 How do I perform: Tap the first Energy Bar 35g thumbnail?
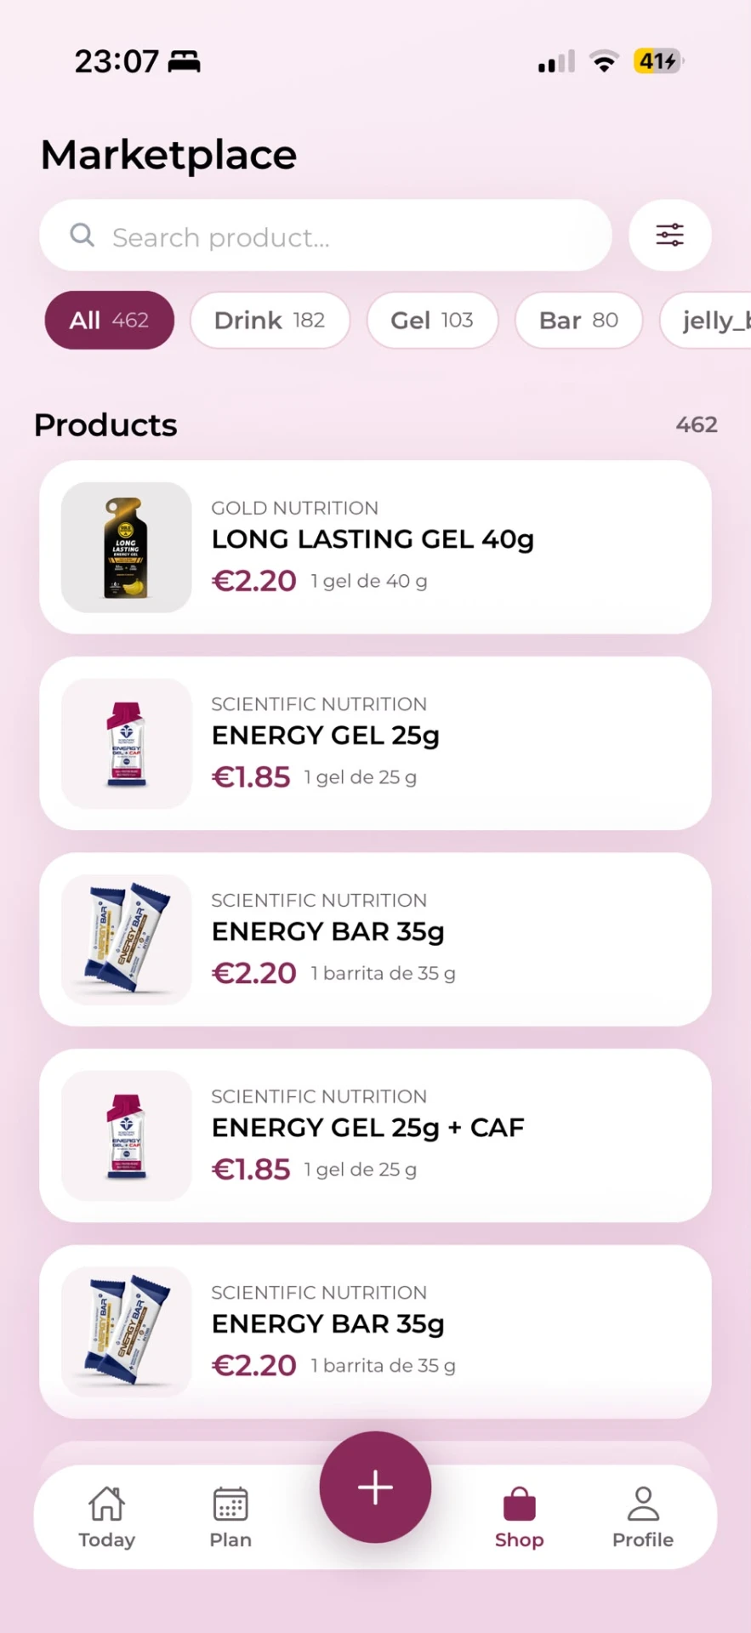tap(126, 939)
